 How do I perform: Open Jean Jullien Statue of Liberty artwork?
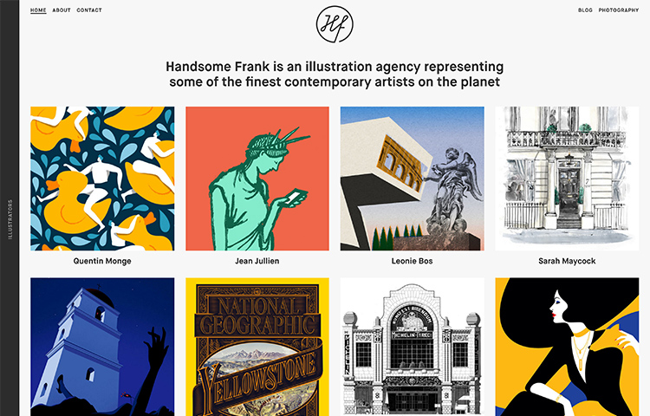(x=257, y=179)
